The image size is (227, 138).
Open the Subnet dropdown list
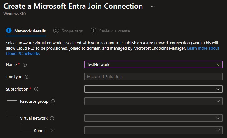[153, 130]
